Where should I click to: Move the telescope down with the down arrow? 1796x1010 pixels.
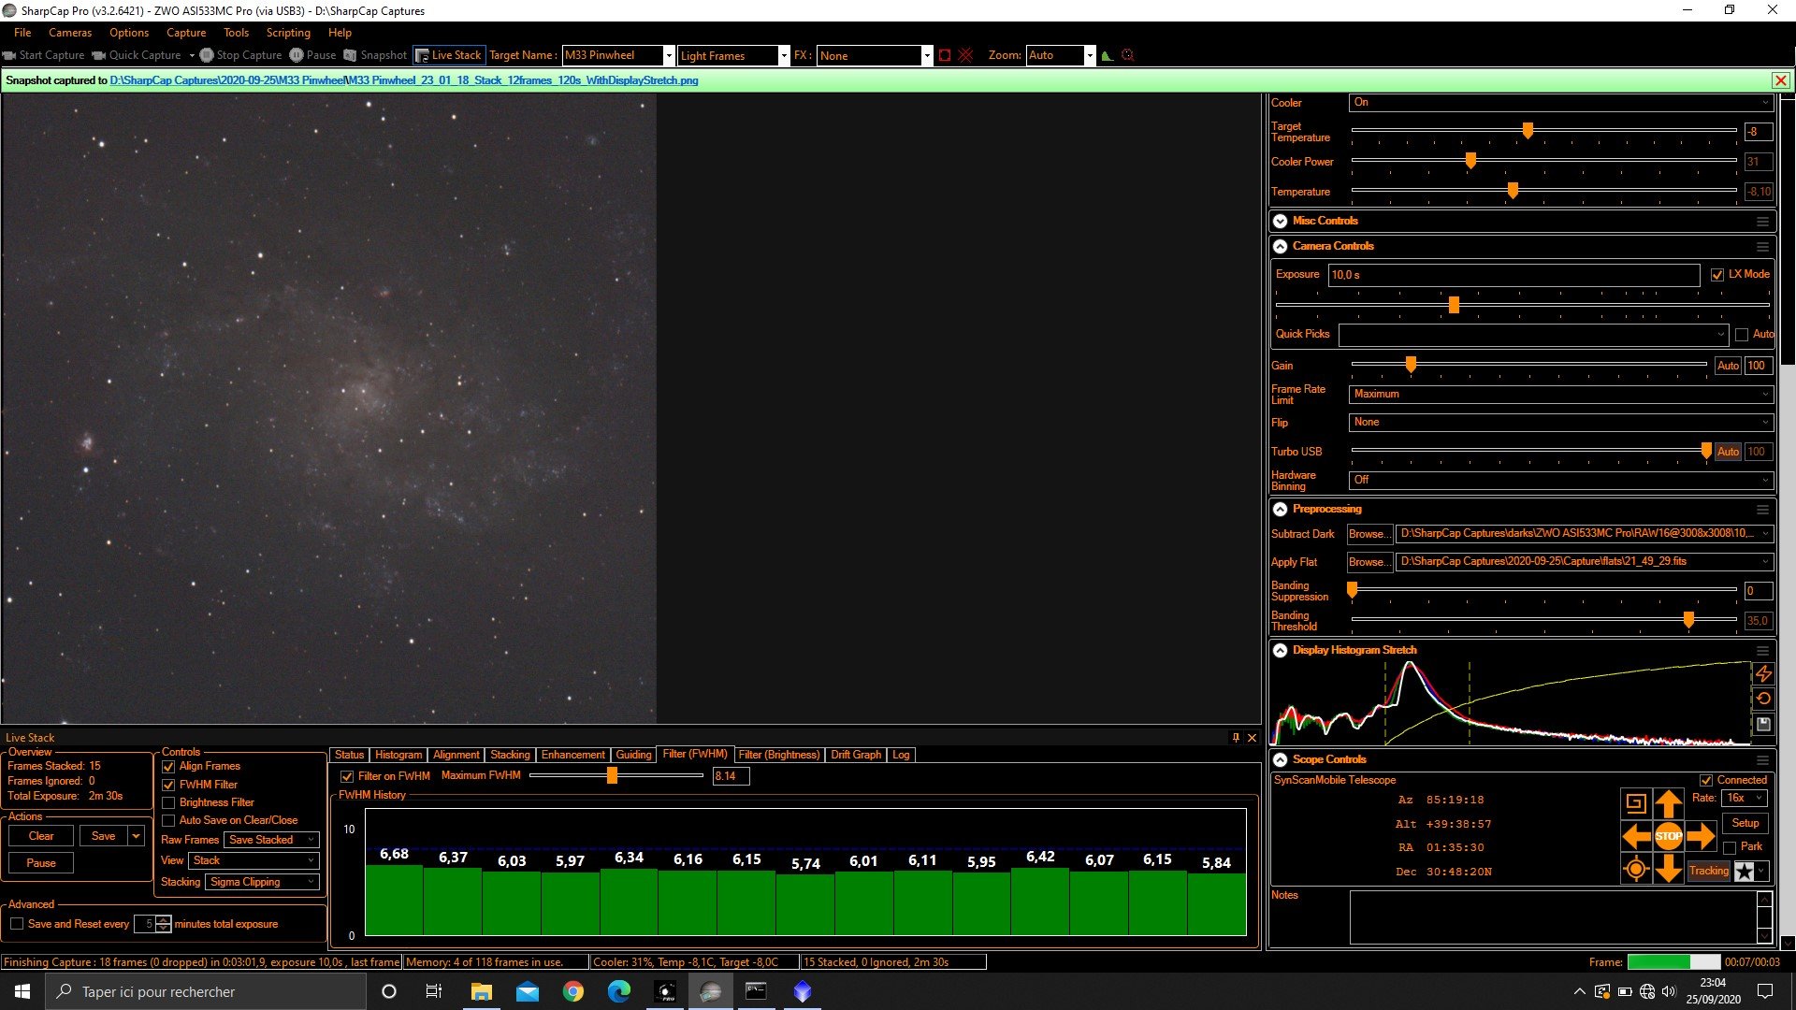click(1669, 869)
